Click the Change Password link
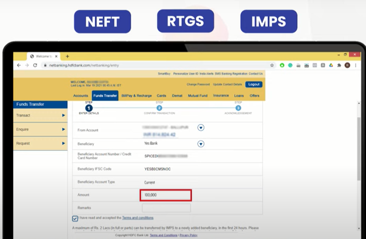Screen dimensions: 366x239 click(198, 84)
